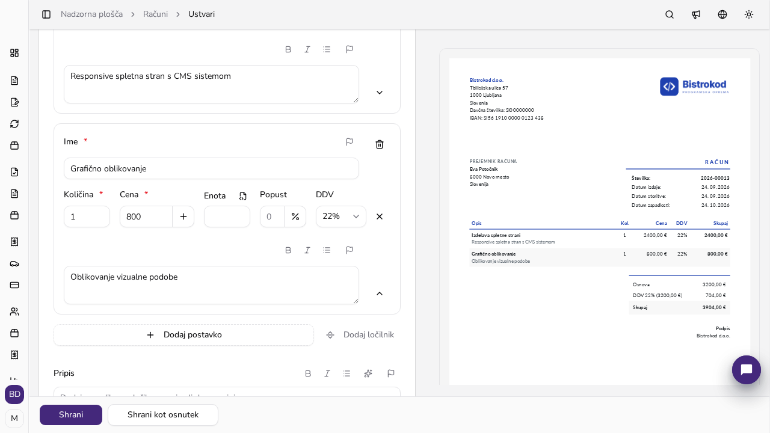
Task: Delete the Grafično oblikovanje item with trash icon
Action: [380, 144]
